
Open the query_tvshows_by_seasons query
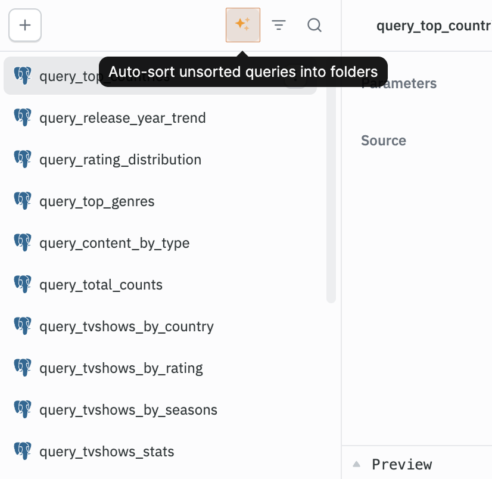point(160,410)
